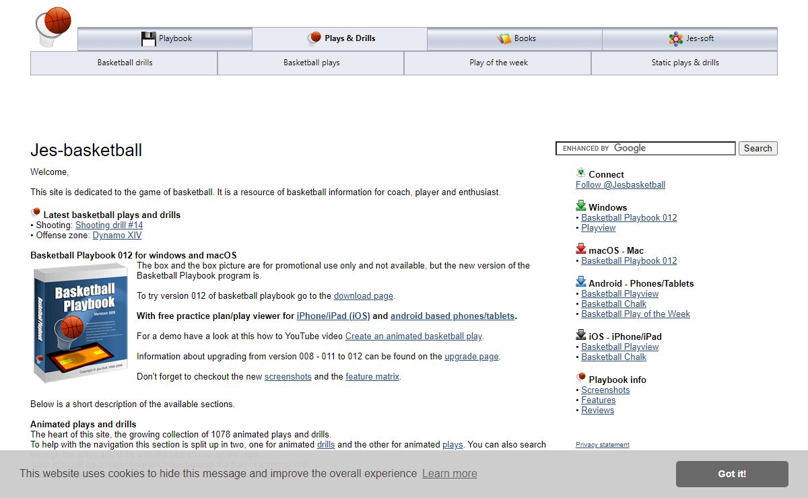Open Shooting drill #14 link
This screenshot has height=498, width=808.
(109, 225)
